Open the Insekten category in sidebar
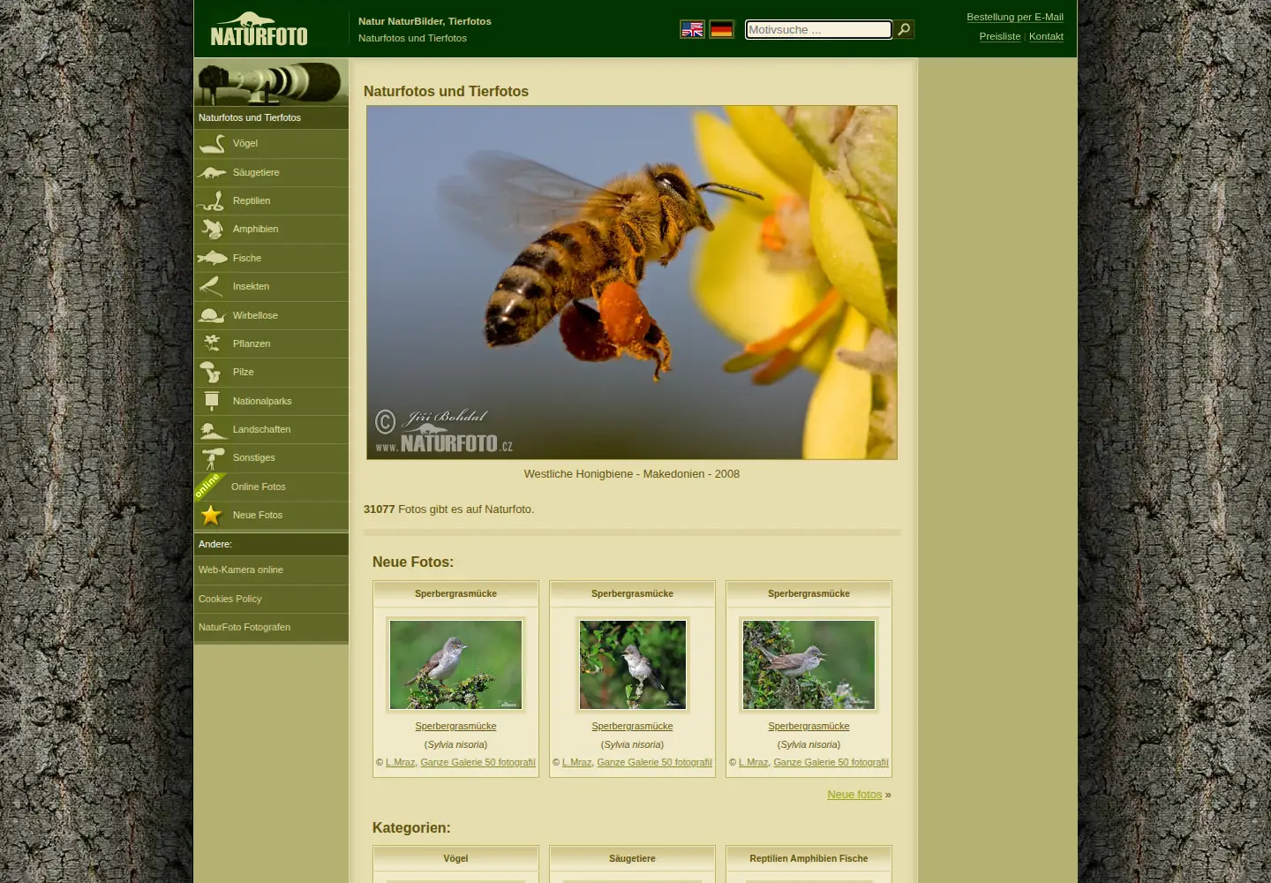Image resolution: width=1271 pixels, height=883 pixels. [271, 286]
